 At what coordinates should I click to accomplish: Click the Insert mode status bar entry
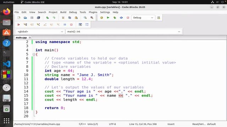[x=171, y=124]
